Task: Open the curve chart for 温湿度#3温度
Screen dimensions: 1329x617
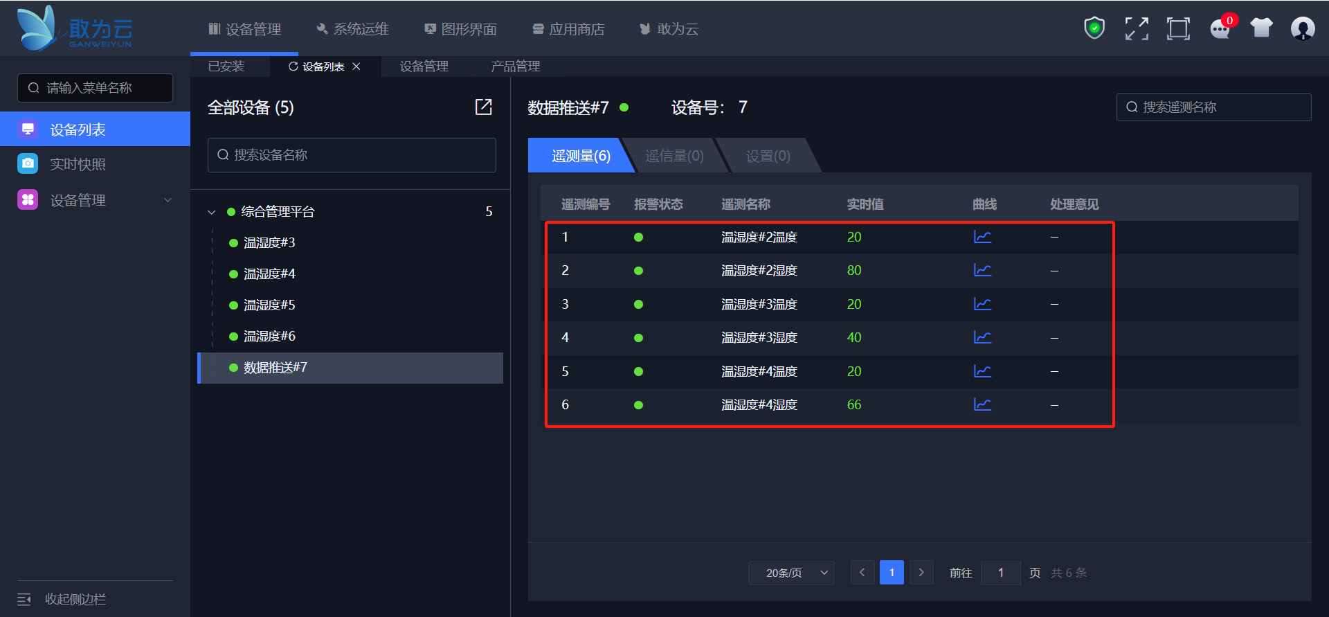Action: coord(982,304)
